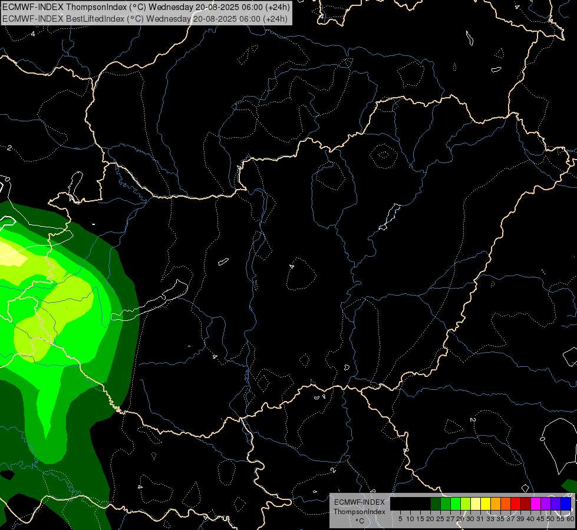Select the medium green legend swatch (25–27)
Image resolution: width=577 pixels, height=530 pixels.
click(x=446, y=503)
